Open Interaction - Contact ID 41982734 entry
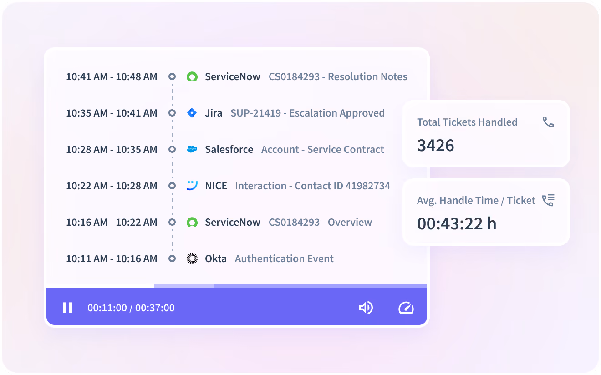Image resolution: width=601 pixels, height=375 pixels. pyautogui.click(x=312, y=186)
